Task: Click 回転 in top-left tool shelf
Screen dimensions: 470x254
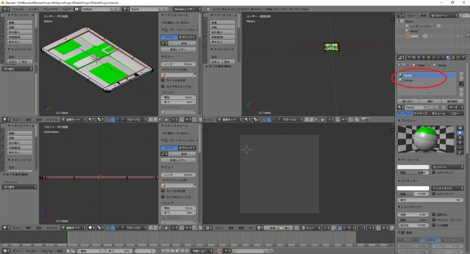Action: coord(20,27)
